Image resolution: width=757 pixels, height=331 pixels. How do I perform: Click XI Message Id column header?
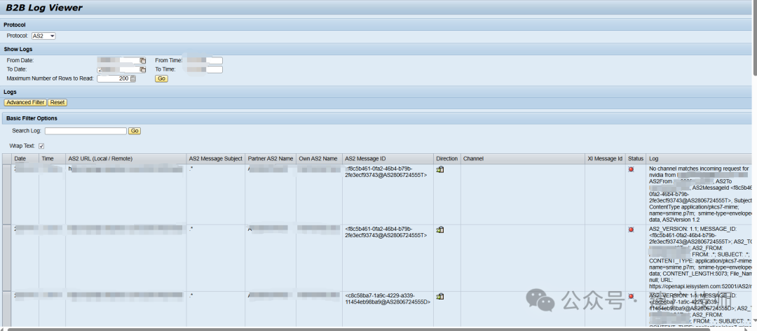click(x=605, y=159)
